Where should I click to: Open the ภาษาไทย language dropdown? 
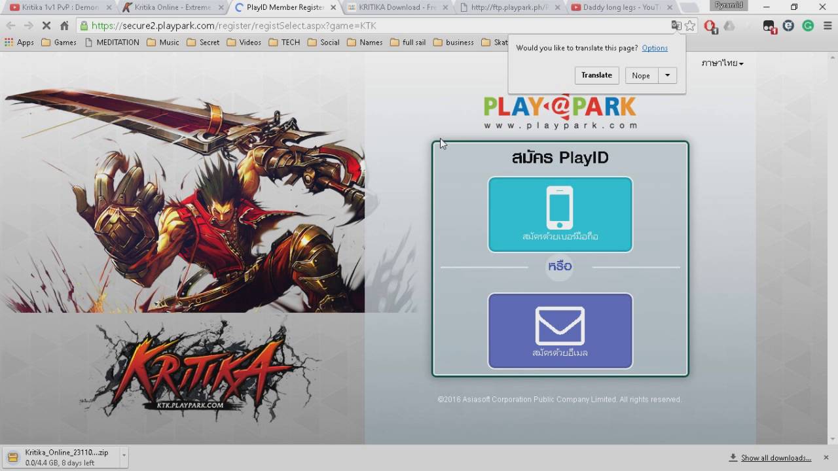(722, 63)
